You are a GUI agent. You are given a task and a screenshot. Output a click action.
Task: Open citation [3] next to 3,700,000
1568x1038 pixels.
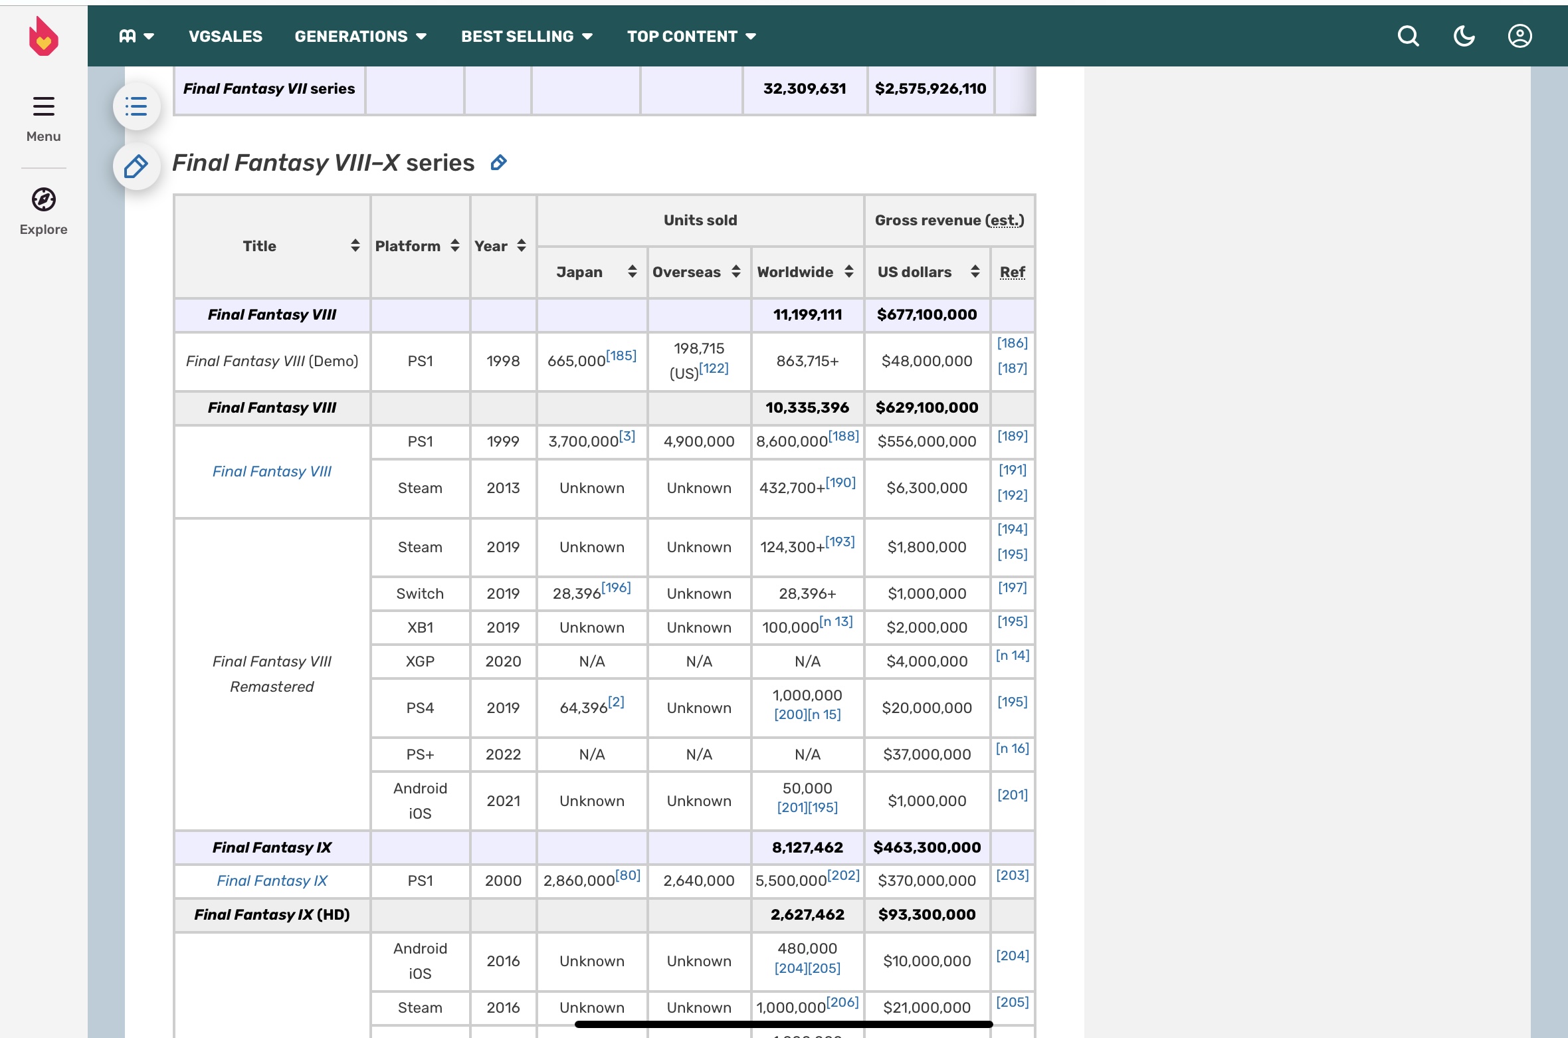627,436
